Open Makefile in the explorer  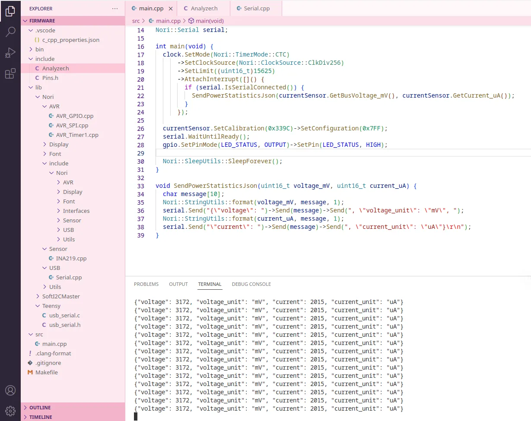click(46, 372)
